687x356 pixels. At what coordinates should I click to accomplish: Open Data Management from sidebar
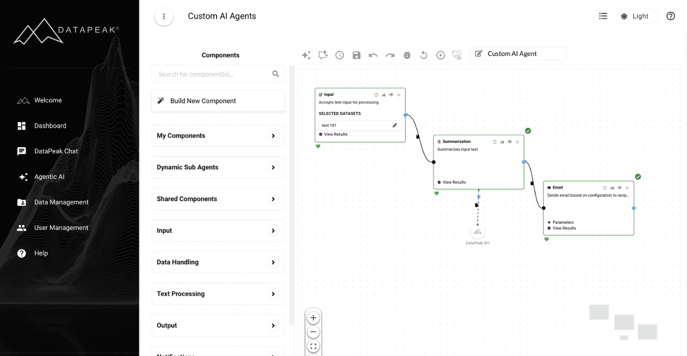(x=53, y=202)
